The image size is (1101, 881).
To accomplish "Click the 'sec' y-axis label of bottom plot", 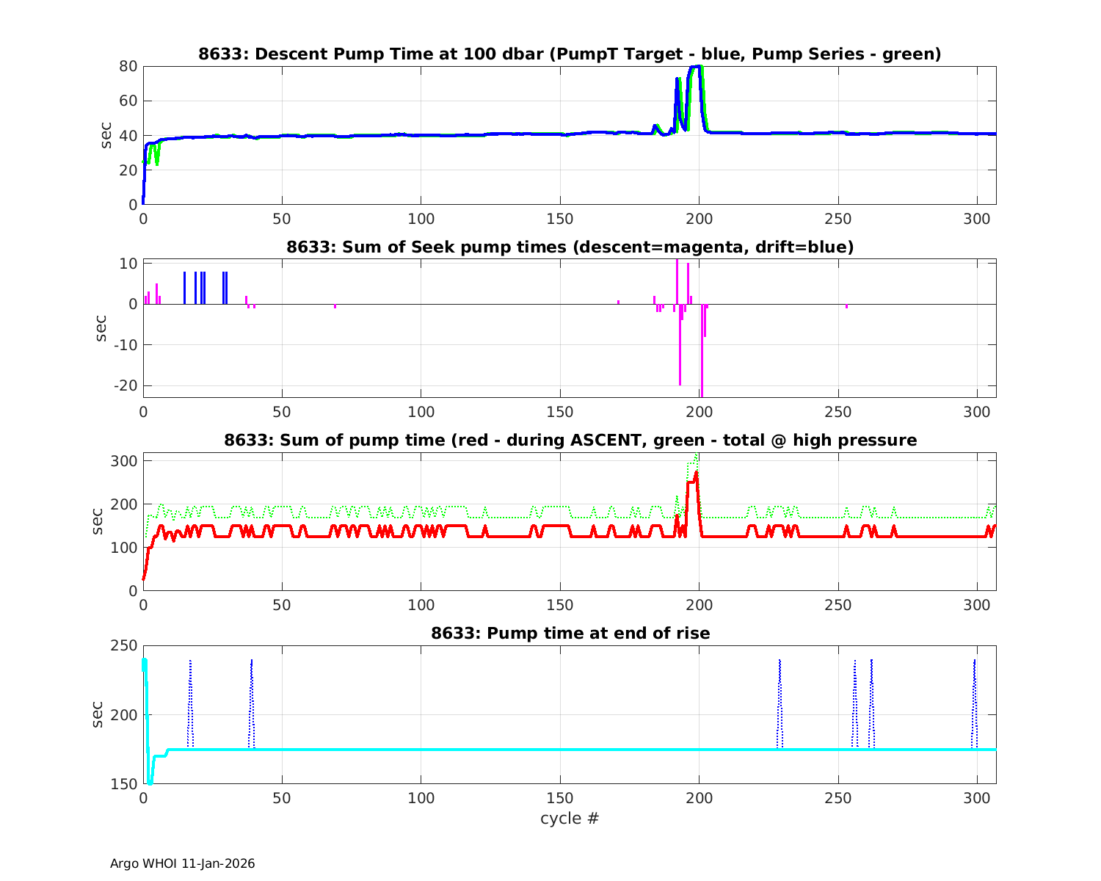I will [x=98, y=714].
